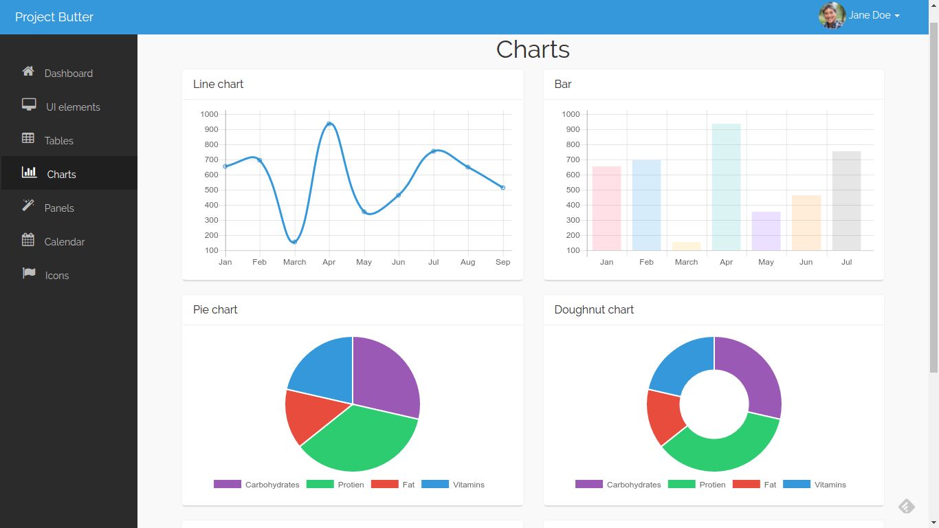
Task: Toggle Carbohydrates swatch in Doughnut chart legend
Action: coord(589,484)
